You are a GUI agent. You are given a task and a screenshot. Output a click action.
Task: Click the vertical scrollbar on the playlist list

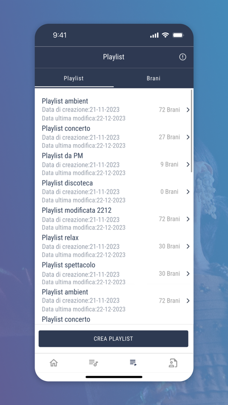(192, 131)
